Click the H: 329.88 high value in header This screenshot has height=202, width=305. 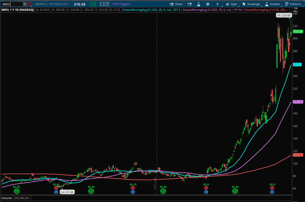click(x=73, y=10)
